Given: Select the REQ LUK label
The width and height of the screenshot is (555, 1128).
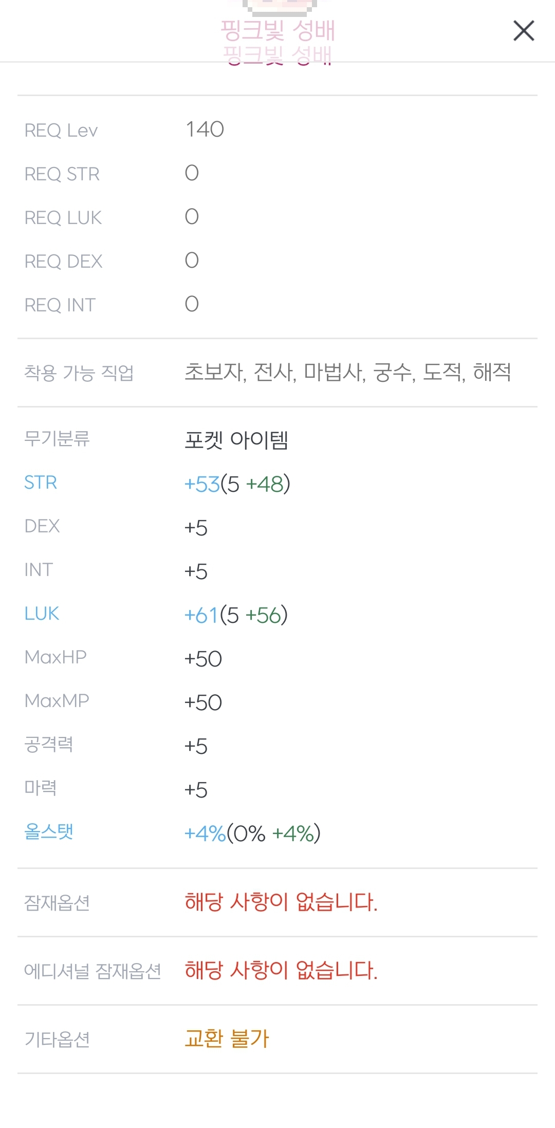Looking at the screenshot, I should tap(63, 218).
